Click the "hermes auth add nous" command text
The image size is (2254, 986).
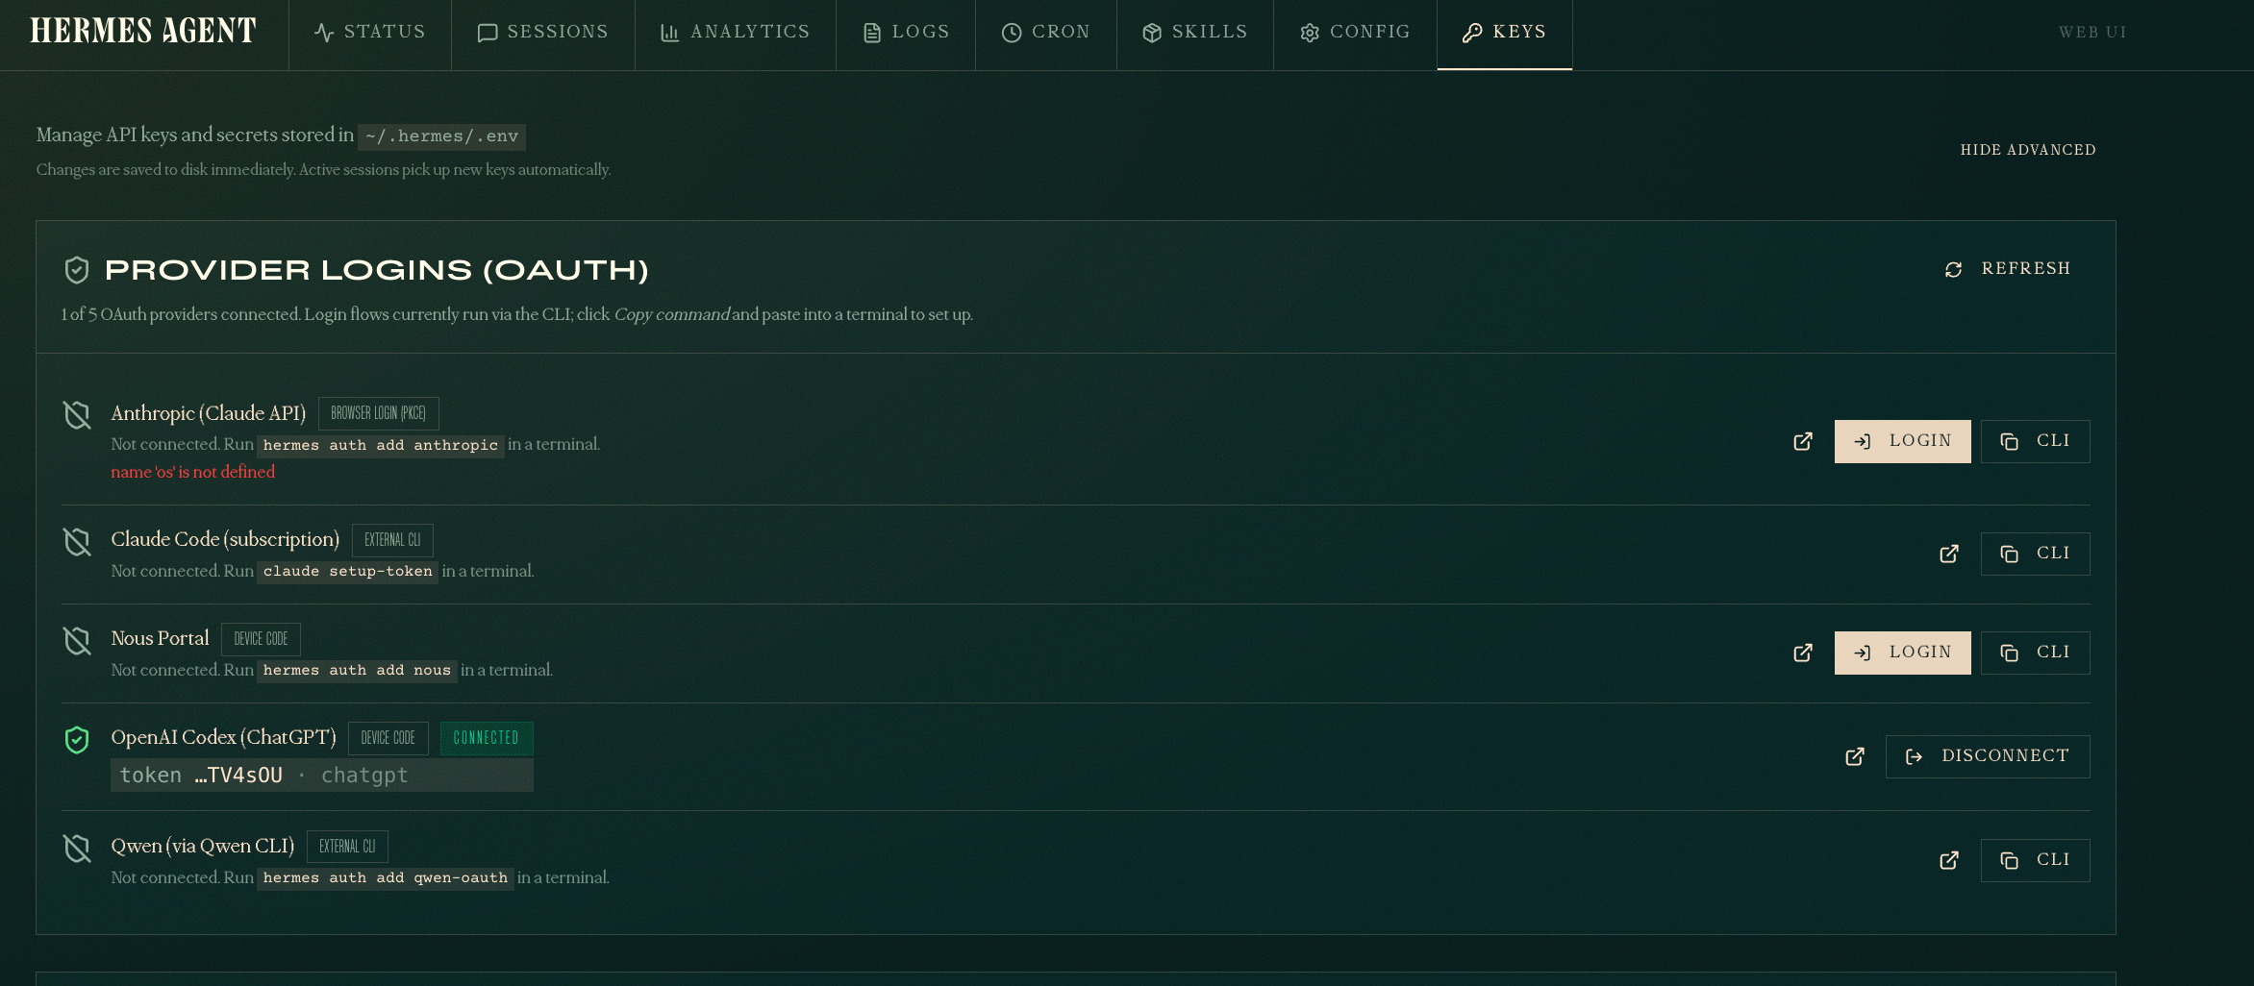[x=357, y=671]
